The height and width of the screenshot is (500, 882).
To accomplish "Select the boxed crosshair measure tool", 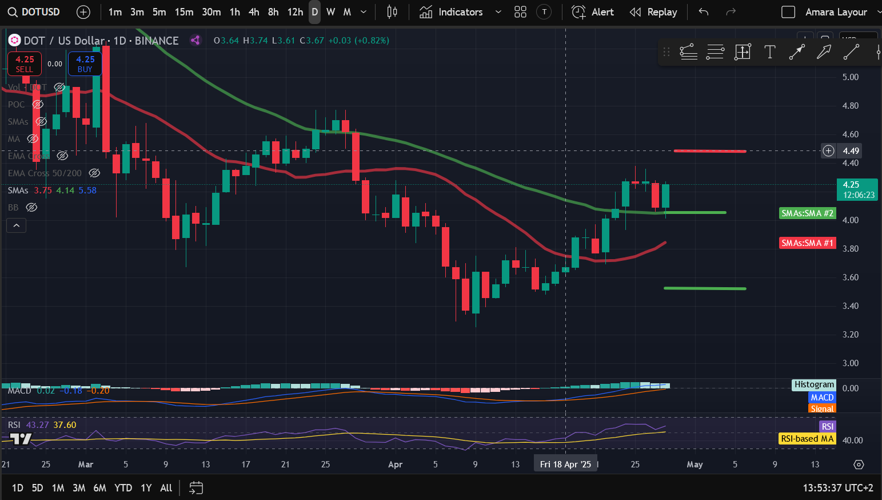I will 743,52.
